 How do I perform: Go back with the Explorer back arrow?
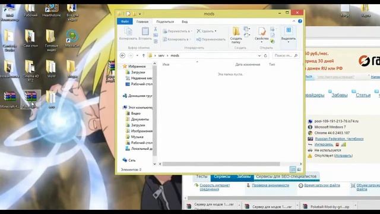point(123,55)
